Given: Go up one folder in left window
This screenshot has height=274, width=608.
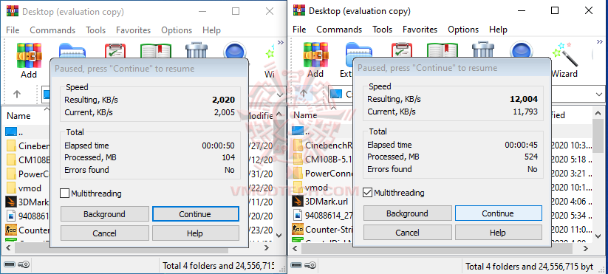Looking at the screenshot, I should point(17,94).
